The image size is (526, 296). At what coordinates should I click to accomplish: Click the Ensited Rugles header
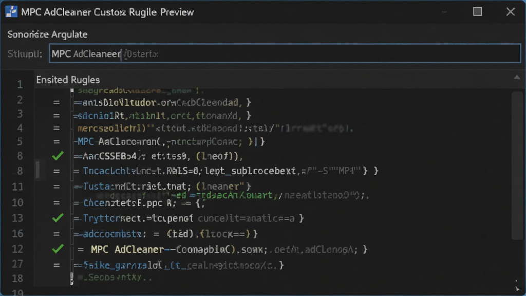click(68, 80)
